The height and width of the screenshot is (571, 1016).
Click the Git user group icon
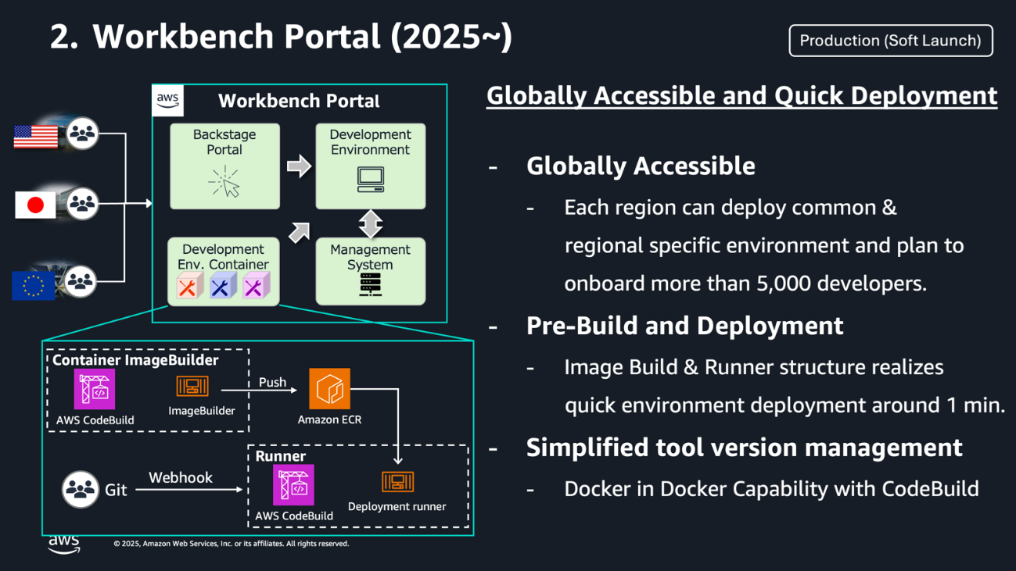tap(81, 487)
